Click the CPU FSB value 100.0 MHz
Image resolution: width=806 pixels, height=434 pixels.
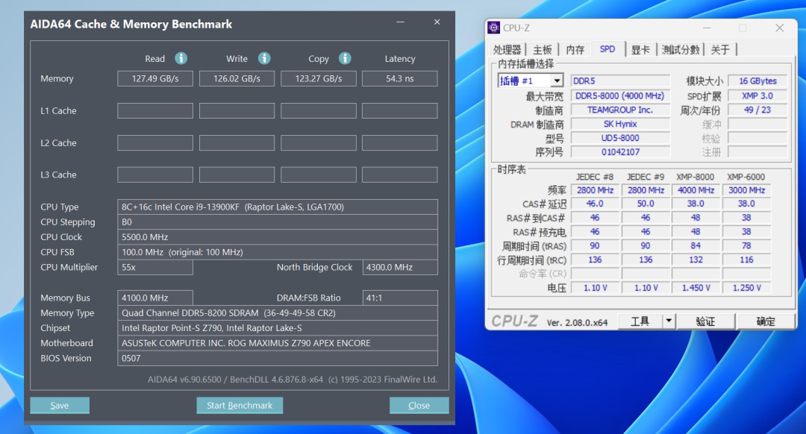click(278, 252)
